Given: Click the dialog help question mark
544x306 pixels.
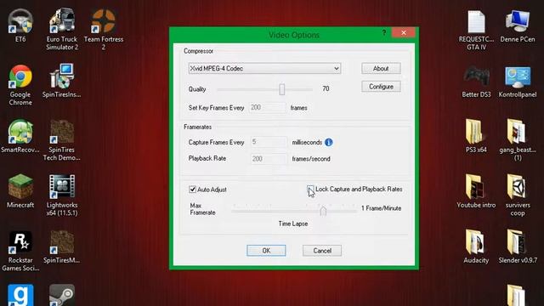Looking at the screenshot, I should 384,32.
